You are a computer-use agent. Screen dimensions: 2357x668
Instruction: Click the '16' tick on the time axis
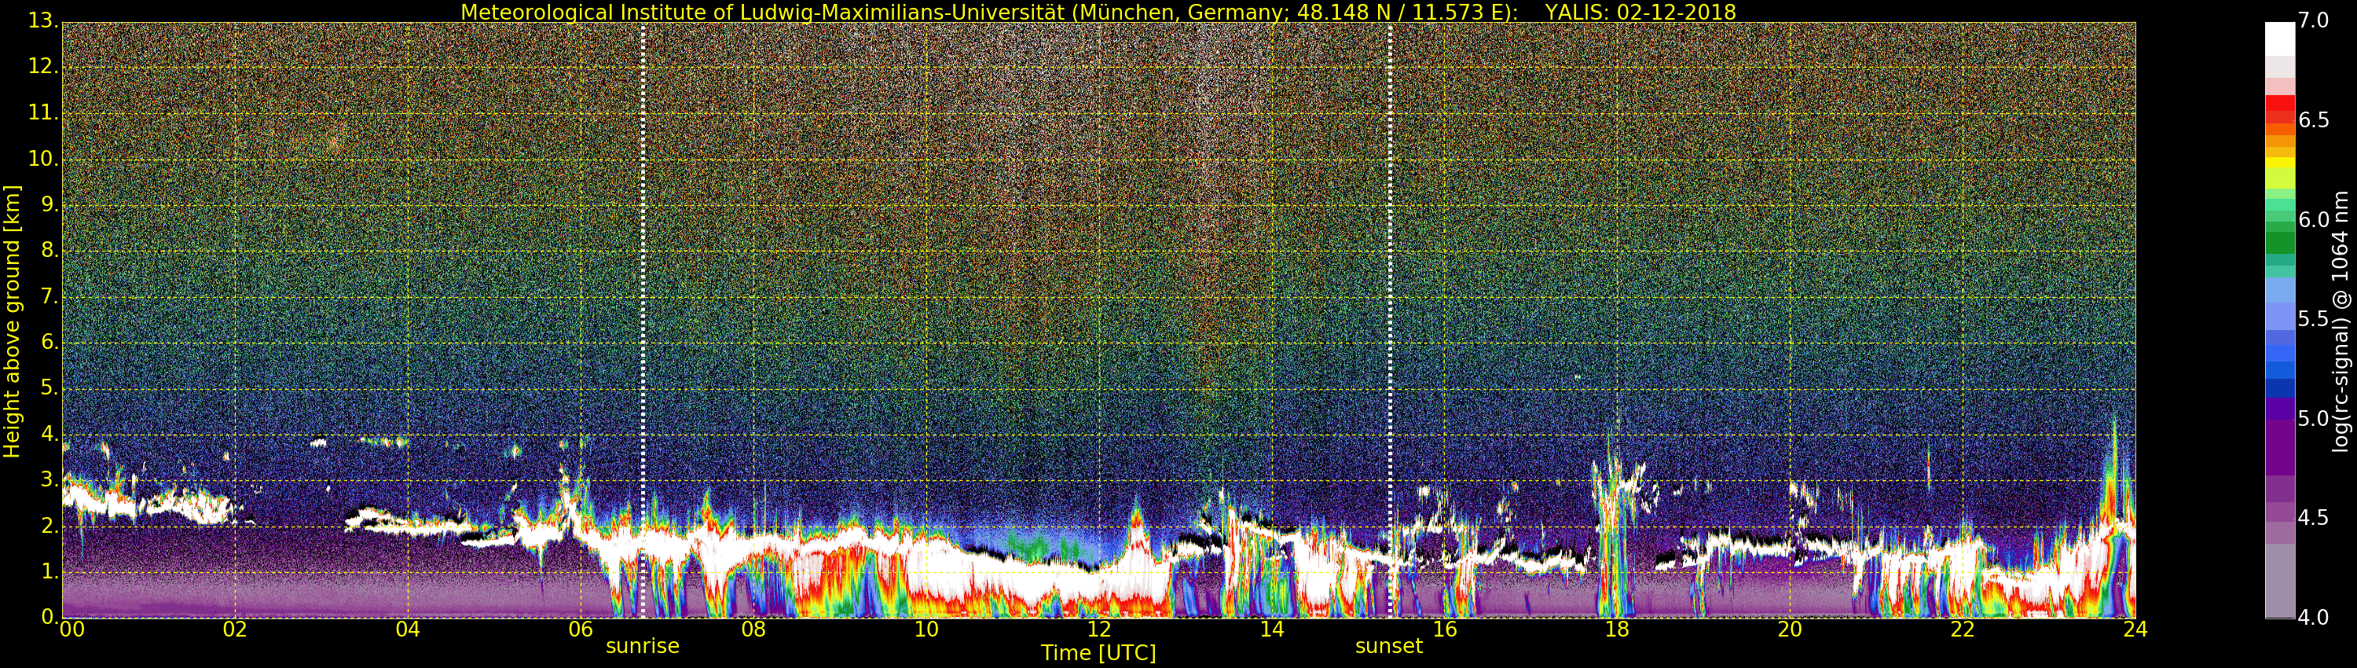[1445, 629]
